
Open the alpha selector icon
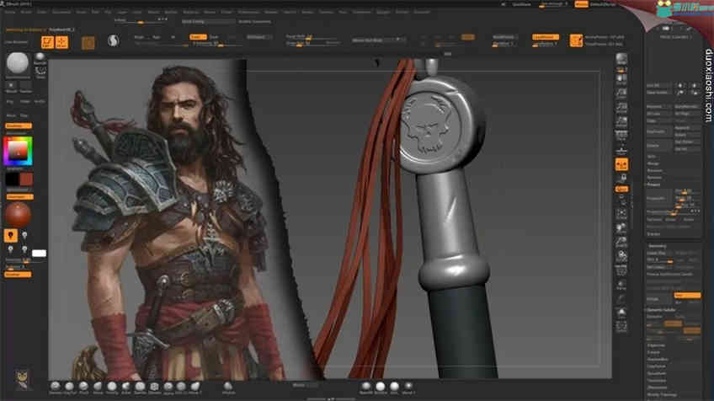pos(11,87)
